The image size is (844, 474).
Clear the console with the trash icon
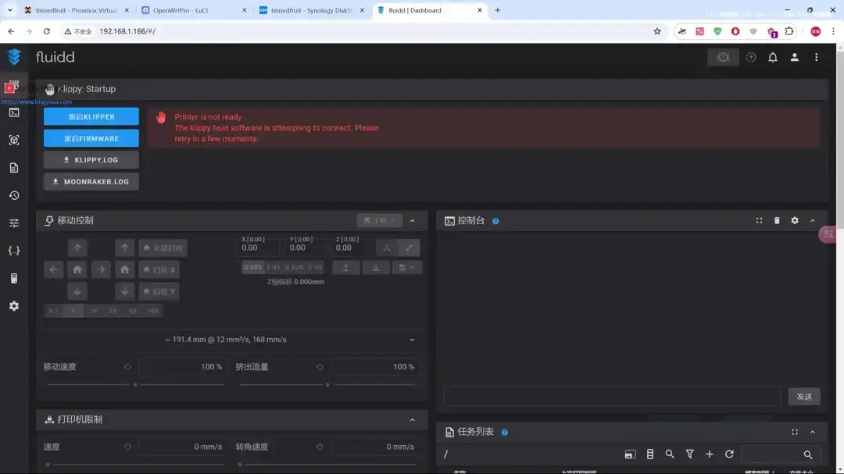(777, 220)
